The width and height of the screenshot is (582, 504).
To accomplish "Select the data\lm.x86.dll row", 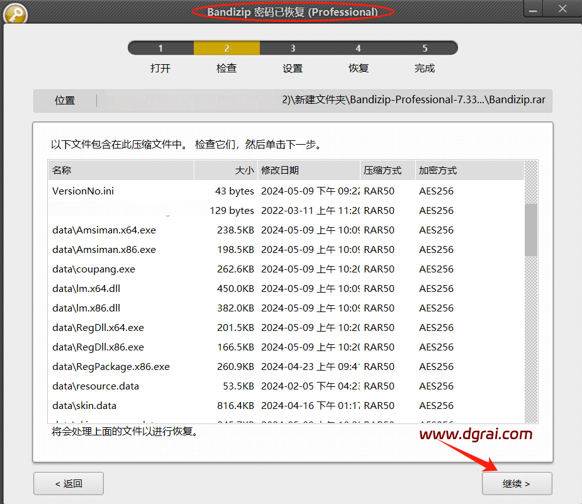I will pos(286,308).
